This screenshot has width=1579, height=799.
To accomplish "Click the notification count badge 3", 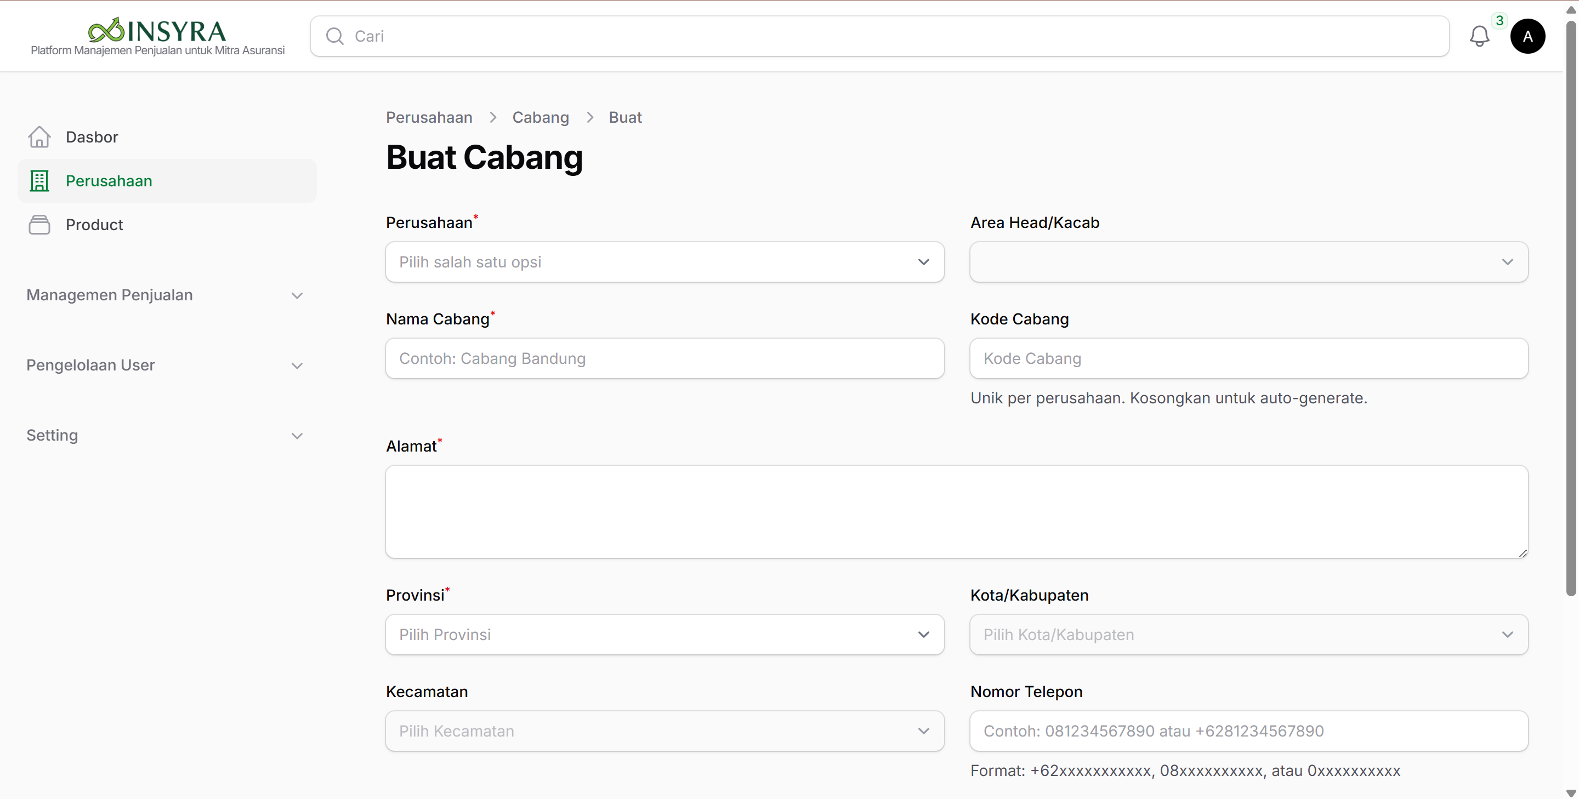I will [x=1500, y=20].
